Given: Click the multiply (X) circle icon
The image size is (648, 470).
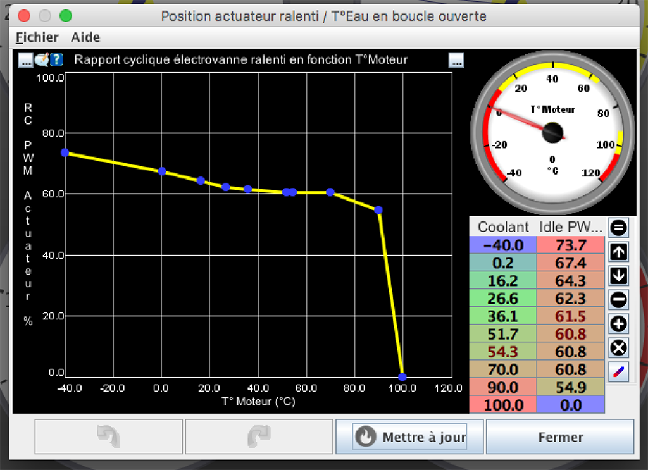Looking at the screenshot, I should tap(618, 348).
